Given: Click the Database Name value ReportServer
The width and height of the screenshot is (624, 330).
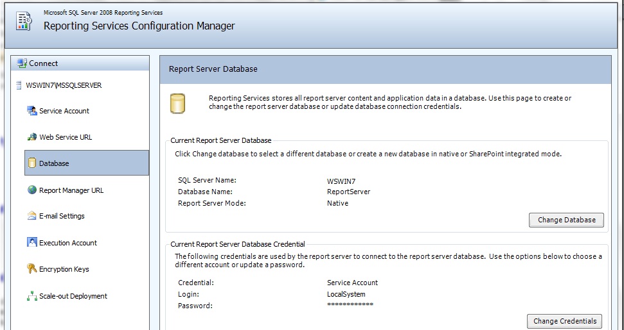Looking at the screenshot, I should pyautogui.click(x=348, y=192).
